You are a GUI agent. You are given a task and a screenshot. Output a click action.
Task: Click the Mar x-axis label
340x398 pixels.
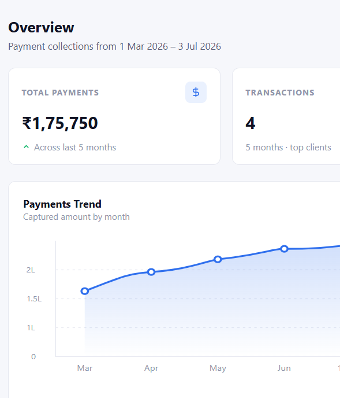click(85, 368)
